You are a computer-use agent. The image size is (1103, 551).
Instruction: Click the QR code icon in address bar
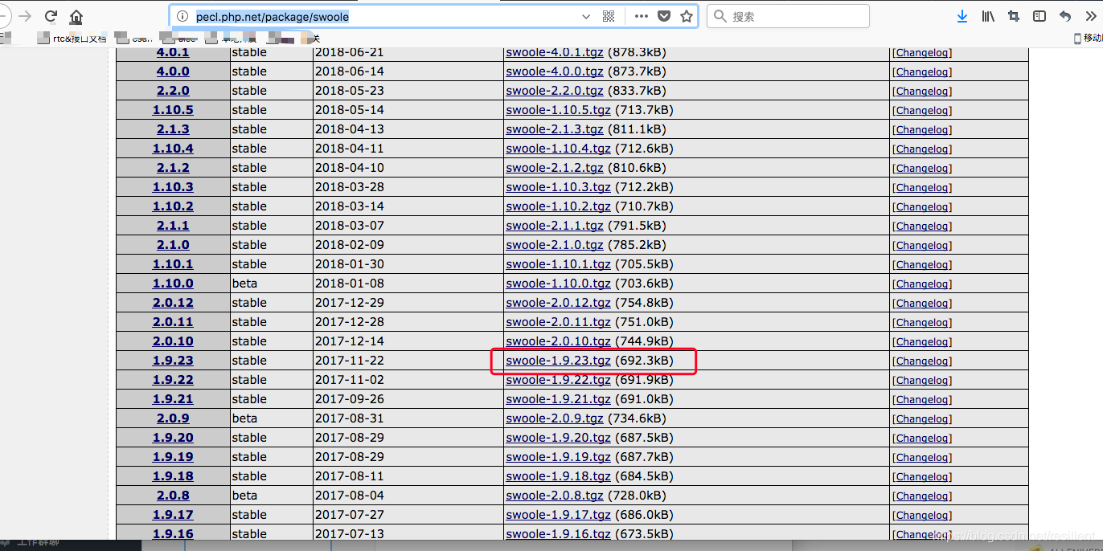coord(609,16)
